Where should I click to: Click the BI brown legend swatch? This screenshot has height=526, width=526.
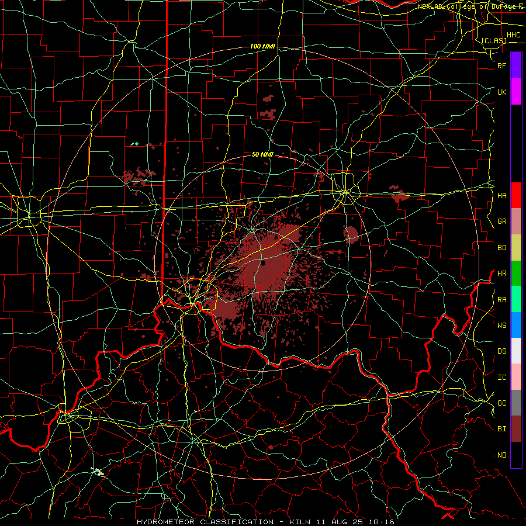pos(516,429)
